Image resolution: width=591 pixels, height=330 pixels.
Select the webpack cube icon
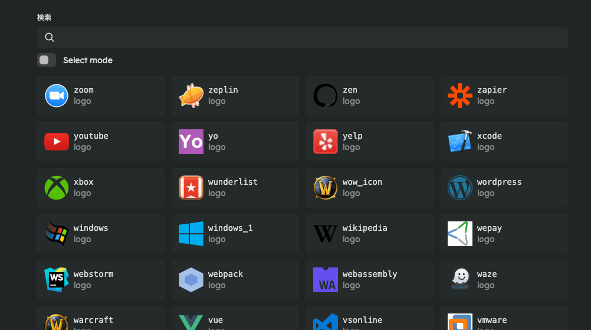point(191,280)
